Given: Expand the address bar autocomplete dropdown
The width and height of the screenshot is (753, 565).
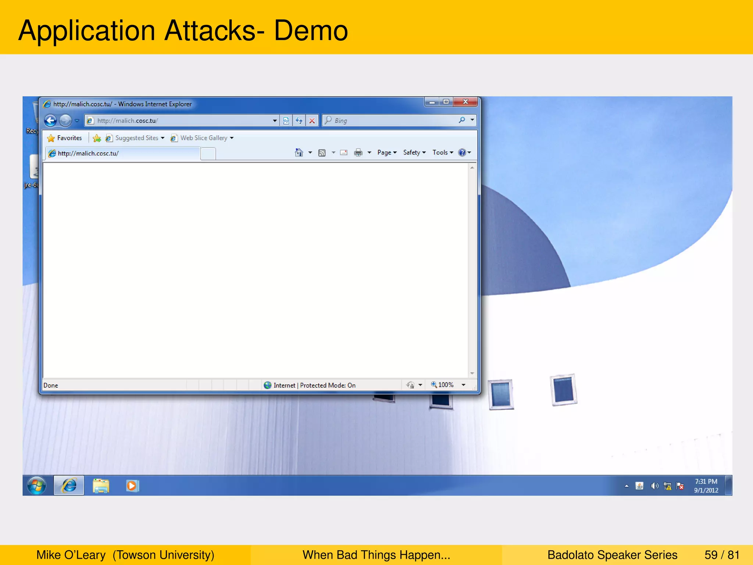Looking at the screenshot, I should tap(275, 121).
